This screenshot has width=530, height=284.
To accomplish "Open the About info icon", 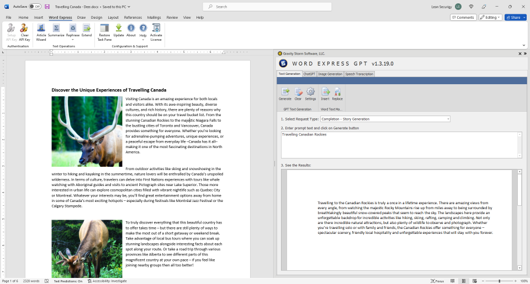I will pyautogui.click(x=131, y=28).
